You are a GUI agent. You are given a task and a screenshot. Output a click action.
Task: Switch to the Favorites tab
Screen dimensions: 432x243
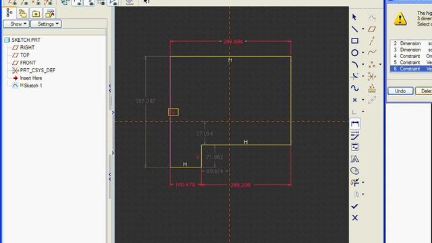point(36,13)
